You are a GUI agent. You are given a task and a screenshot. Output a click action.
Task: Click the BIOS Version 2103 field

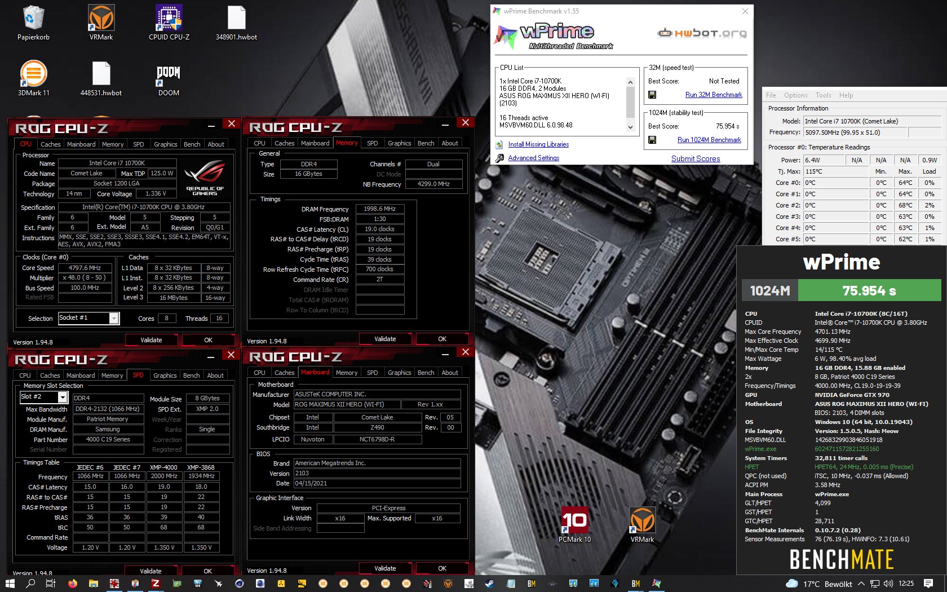pyautogui.click(x=377, y=473)
